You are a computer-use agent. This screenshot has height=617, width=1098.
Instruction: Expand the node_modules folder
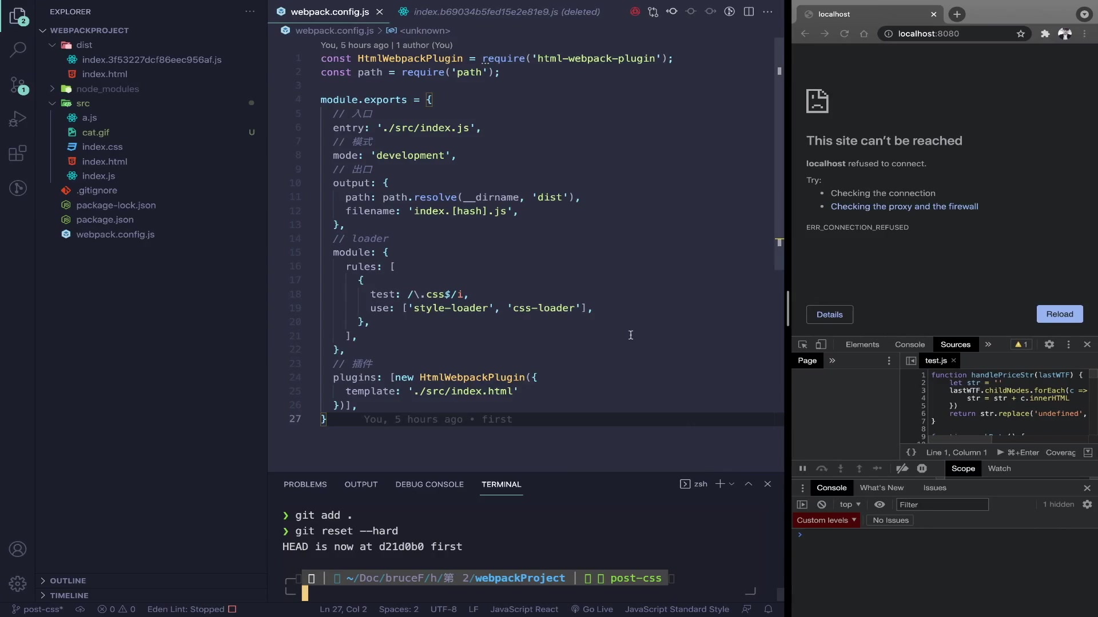click(x=108, y=89)
